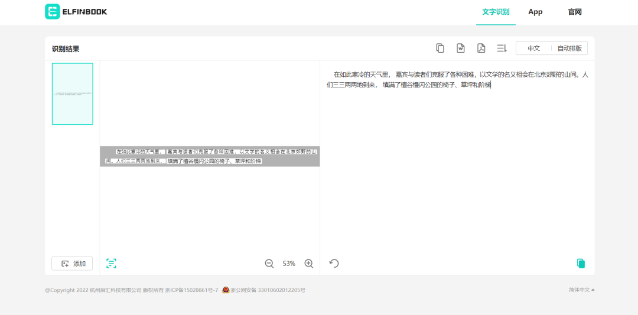
Task: Click the highlighted text in the image preview
Action: pyautogui.click(x=210, y=156)
